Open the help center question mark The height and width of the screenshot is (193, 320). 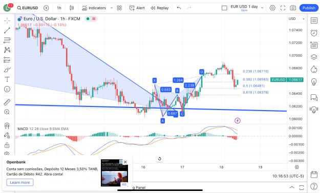pyautogui.click(x=314, y=186)
